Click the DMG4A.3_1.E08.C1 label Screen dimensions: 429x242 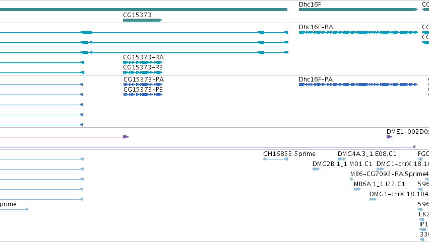click(x=367, y=154)
